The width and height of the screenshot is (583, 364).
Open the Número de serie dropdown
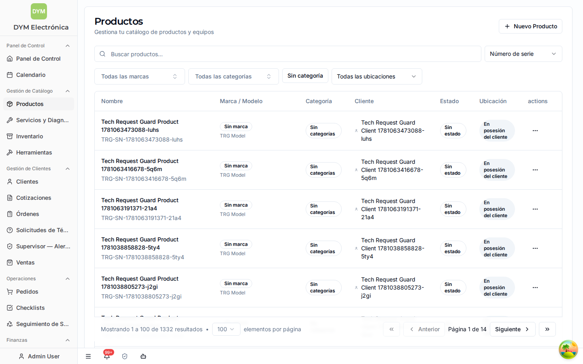point(523,54)
